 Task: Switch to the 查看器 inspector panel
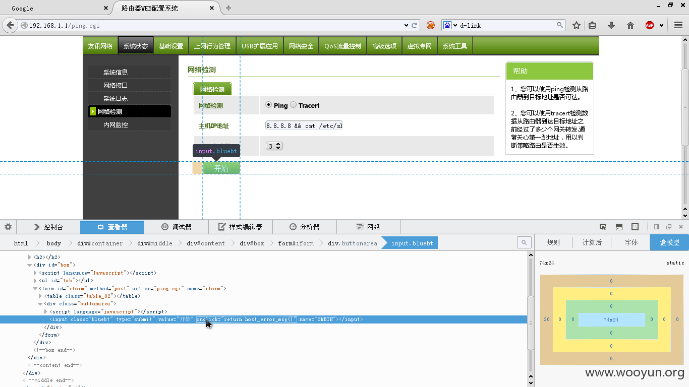click(112, 227)
